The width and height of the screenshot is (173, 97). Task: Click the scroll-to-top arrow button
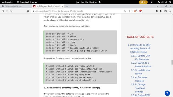tap(167, 93)
